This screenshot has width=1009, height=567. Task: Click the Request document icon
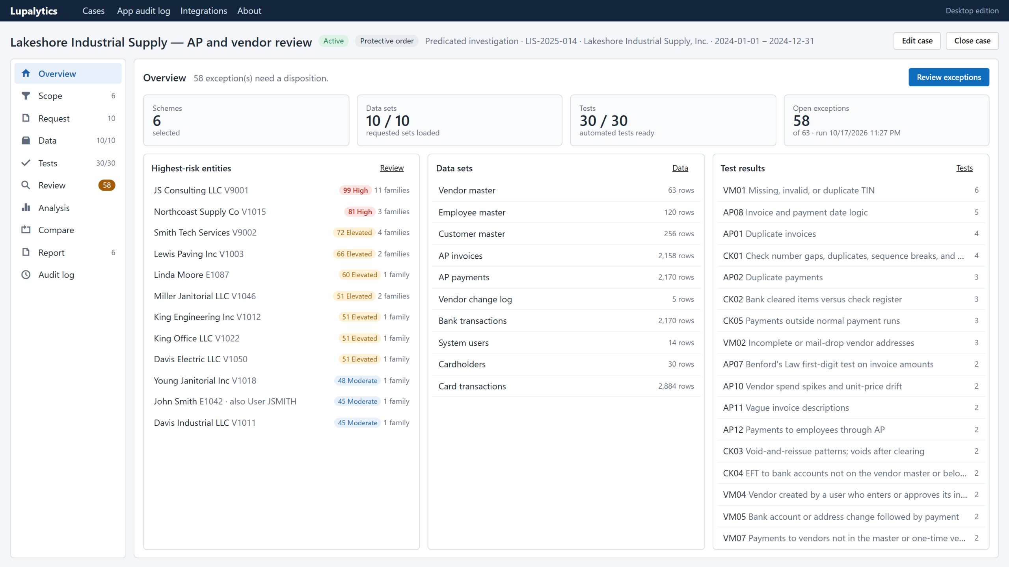(x=26, y=118)
